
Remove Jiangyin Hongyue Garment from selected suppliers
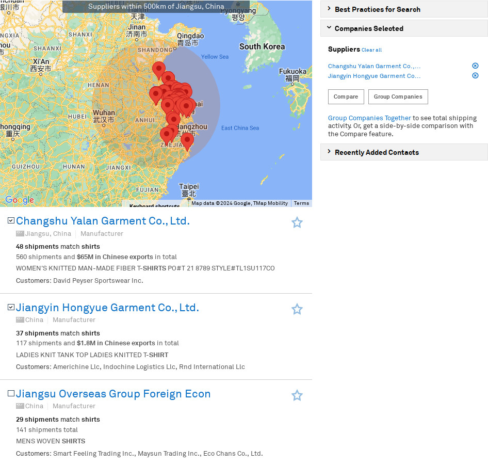coord(475,76)
